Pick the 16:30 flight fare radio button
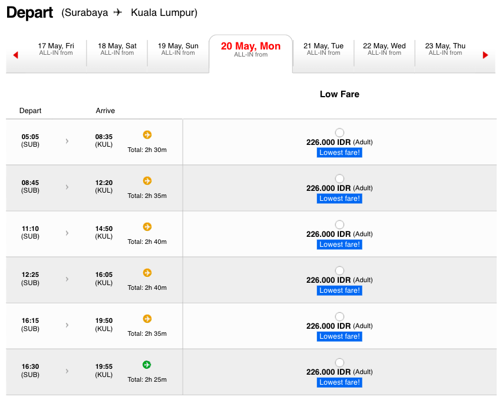 point(339,362)
